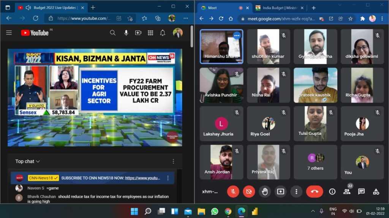
Task: Open the YouTube hamburger guide menu
Action: 9,33
